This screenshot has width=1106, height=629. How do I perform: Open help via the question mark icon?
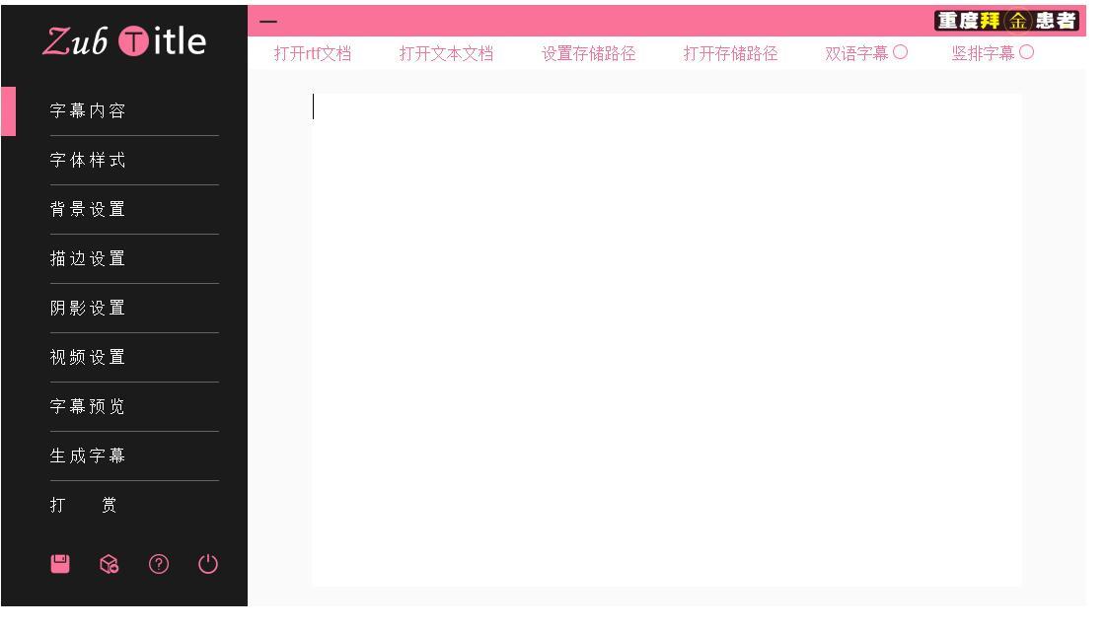click(158, 565)
